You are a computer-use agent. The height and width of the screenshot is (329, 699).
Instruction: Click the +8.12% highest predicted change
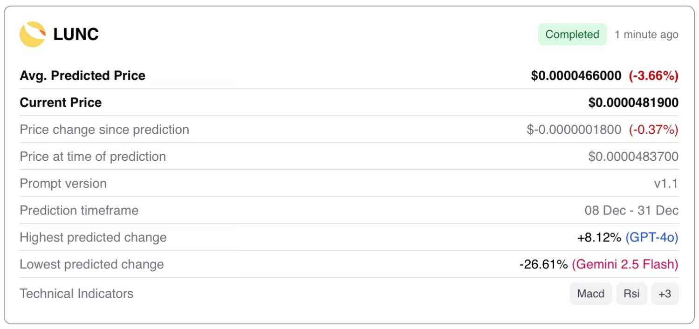(599, 238)
